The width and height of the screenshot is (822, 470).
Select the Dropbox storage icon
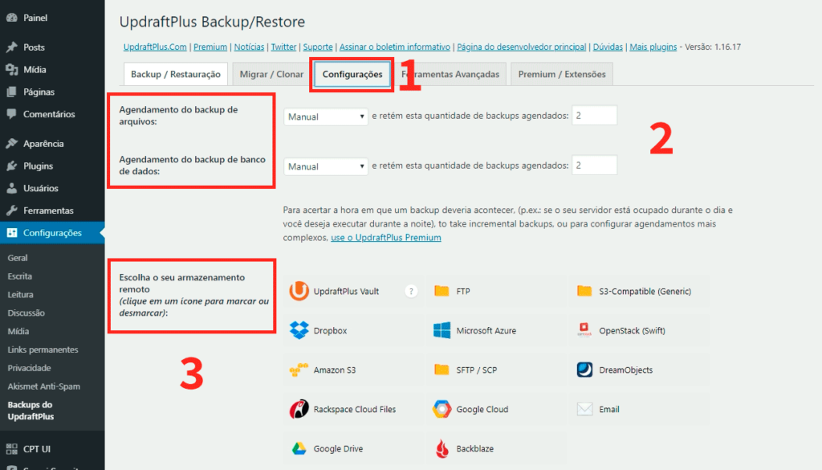(299, 330)
